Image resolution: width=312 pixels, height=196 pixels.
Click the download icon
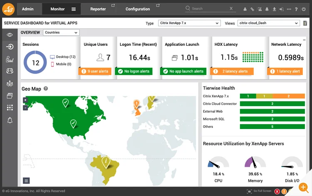point(274,9)
